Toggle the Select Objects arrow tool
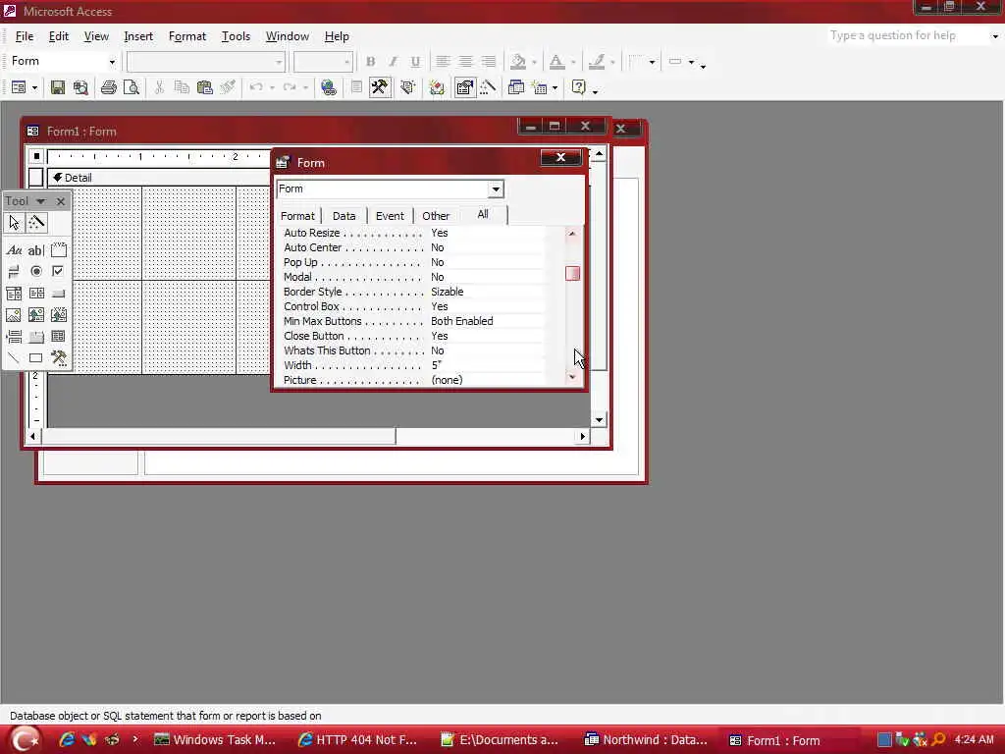 pos(14,223)
